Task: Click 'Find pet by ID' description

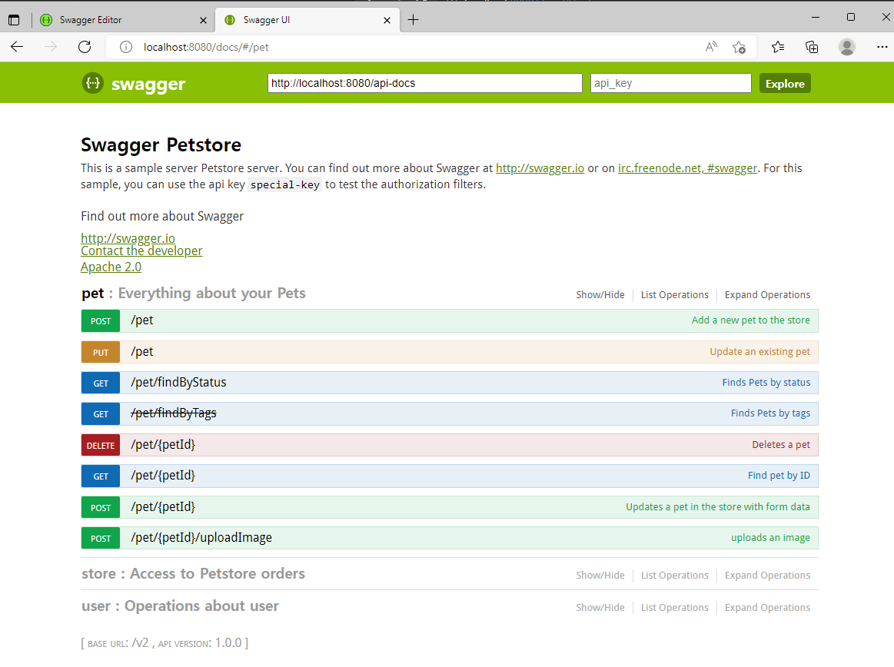Action: [x=779, y=476]
